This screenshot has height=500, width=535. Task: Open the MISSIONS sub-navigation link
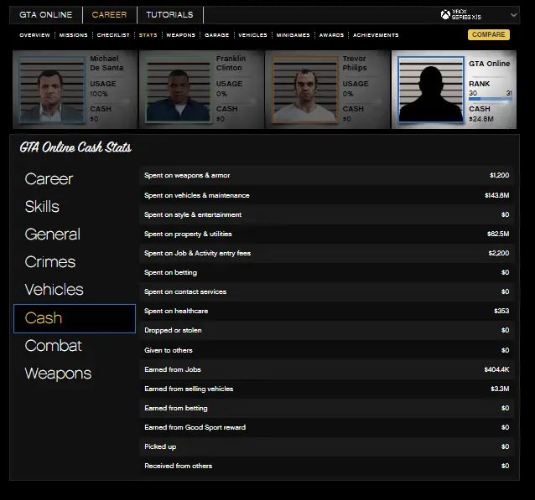pyautogui.click(x=73, y=35)
